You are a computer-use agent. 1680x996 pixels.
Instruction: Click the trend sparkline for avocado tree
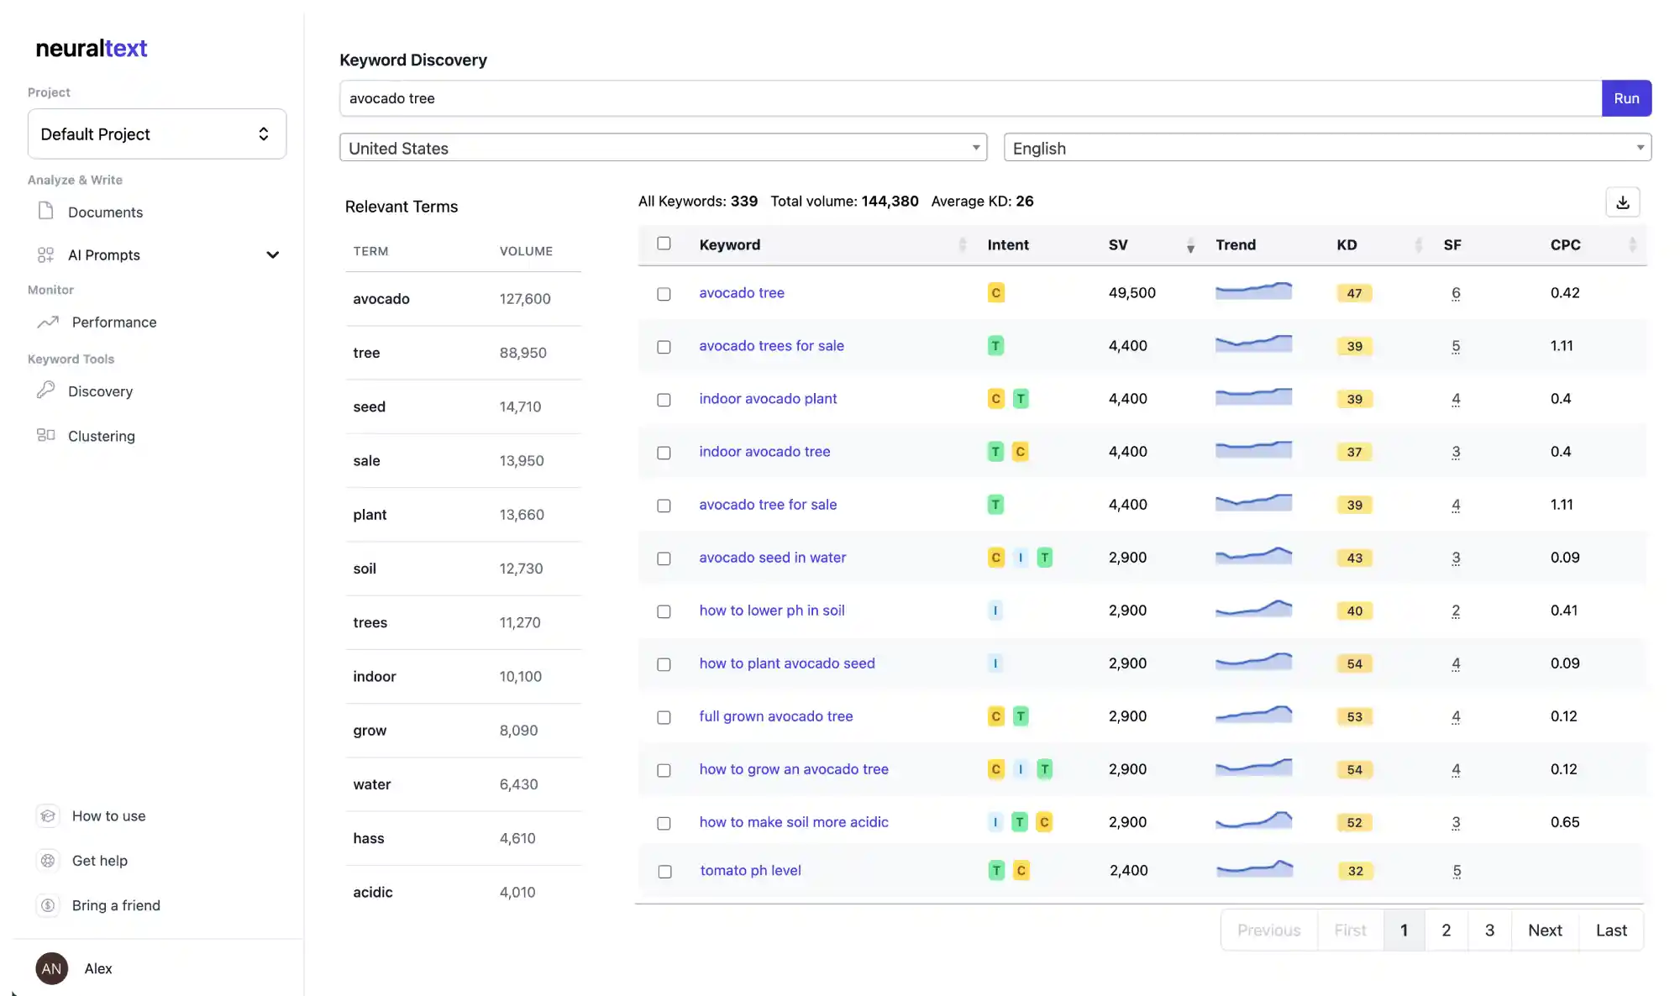[x=1253, y=291]
